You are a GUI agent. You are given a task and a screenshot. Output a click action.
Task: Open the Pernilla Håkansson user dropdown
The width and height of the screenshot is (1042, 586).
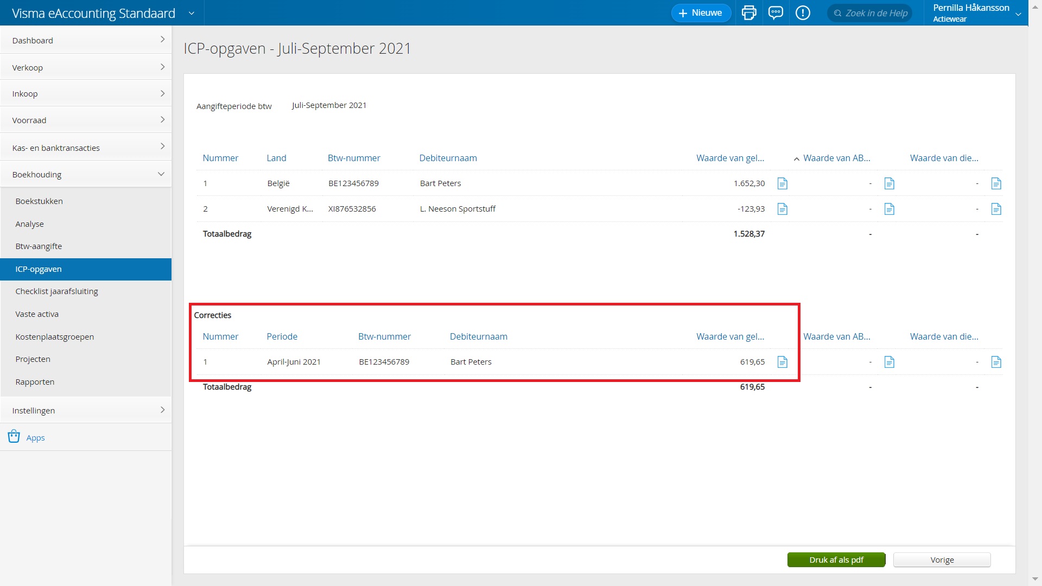tap(1018, 14)
